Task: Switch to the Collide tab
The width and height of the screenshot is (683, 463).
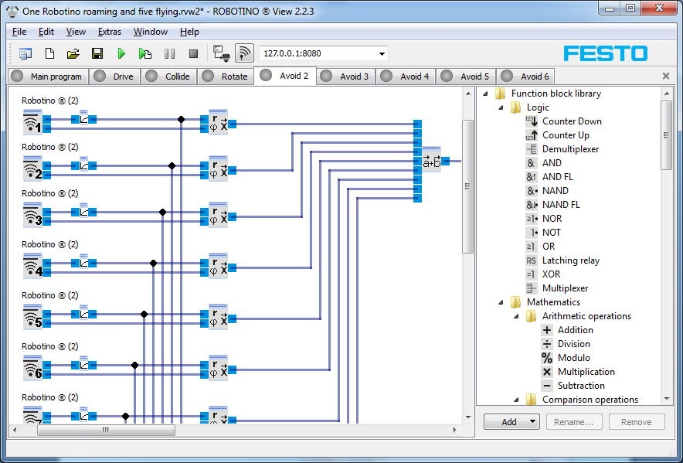Action: tap(169, 77)
